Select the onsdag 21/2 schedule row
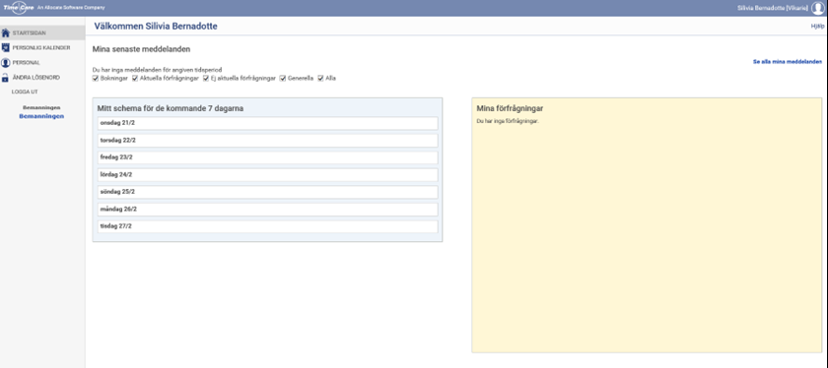 268,123
